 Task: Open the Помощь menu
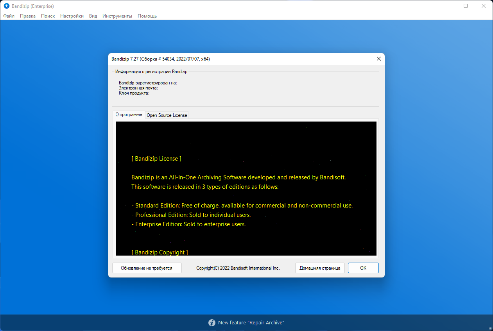(147, 16)
